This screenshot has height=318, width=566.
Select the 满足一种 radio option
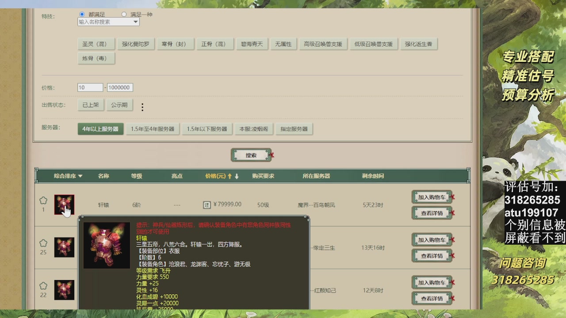pyautogui.click(x=124, y=14)
